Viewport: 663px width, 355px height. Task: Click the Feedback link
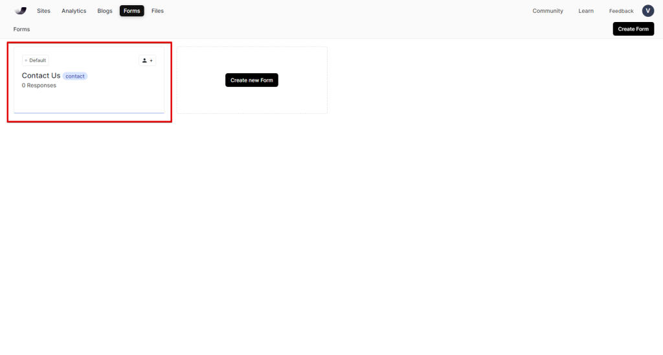pos(621,11)
